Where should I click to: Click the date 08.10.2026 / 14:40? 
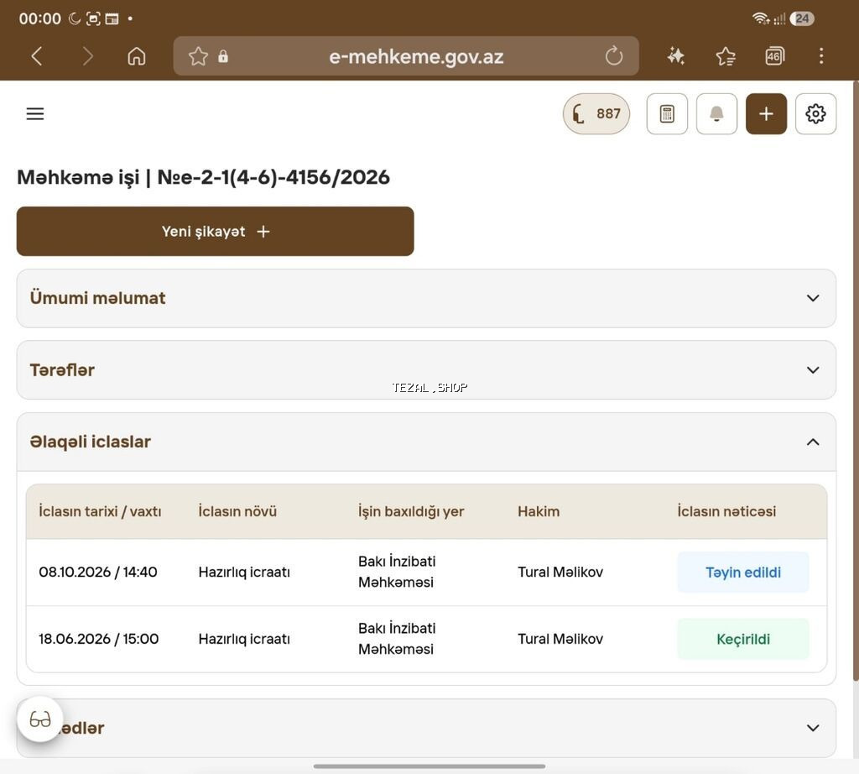pyautogui.click(x=98, y=573)
